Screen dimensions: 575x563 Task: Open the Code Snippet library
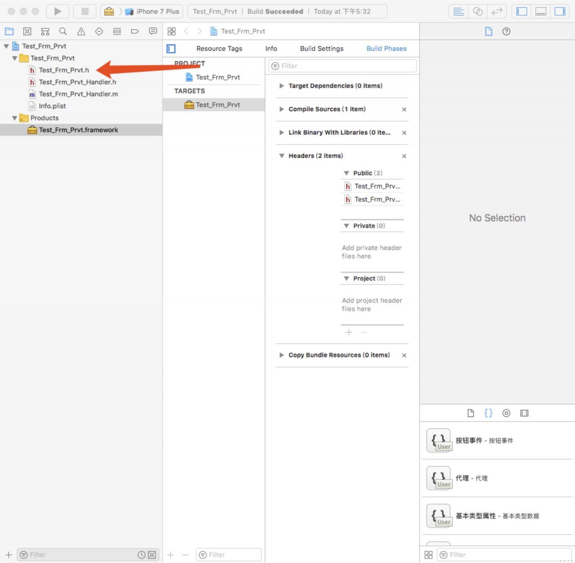[488, 413]
